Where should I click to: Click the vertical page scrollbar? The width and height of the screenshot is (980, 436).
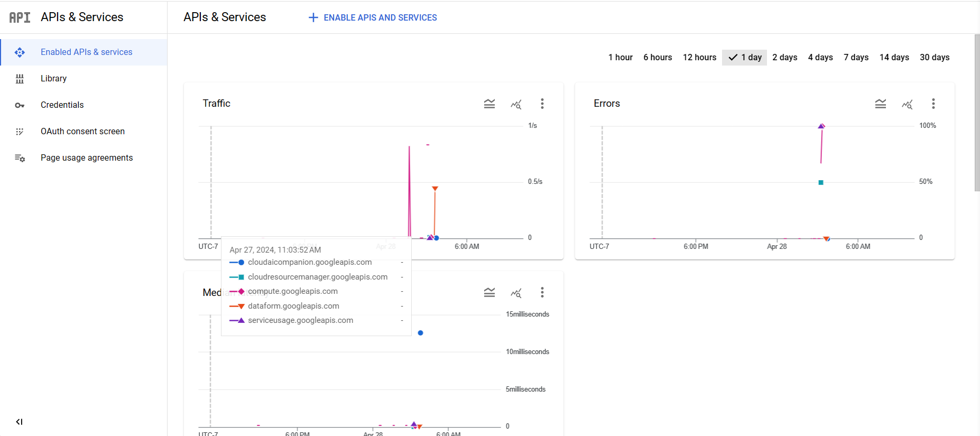point(977,113)
